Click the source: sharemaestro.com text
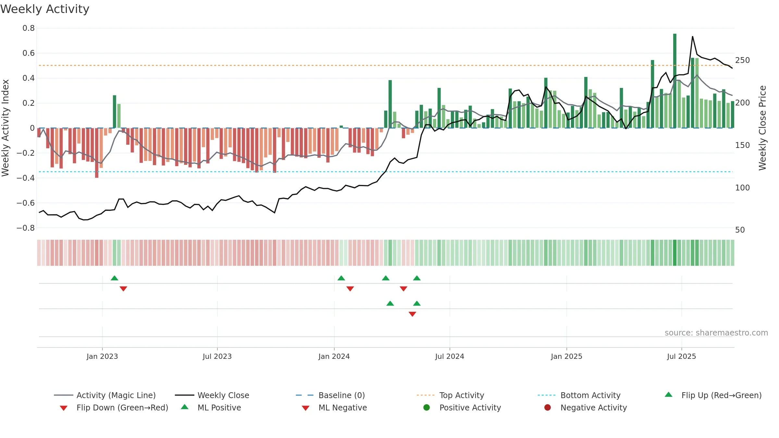The image size is (779, 438). coord(716,333)
